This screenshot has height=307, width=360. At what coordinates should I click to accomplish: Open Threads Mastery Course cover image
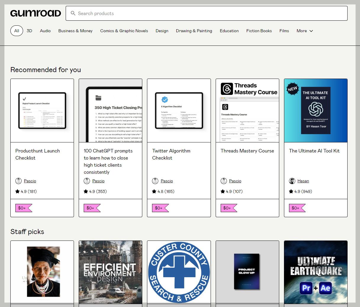[247, 111]
